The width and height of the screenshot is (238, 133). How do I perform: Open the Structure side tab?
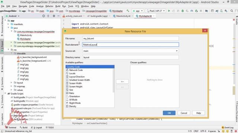[x=2, y=101]
